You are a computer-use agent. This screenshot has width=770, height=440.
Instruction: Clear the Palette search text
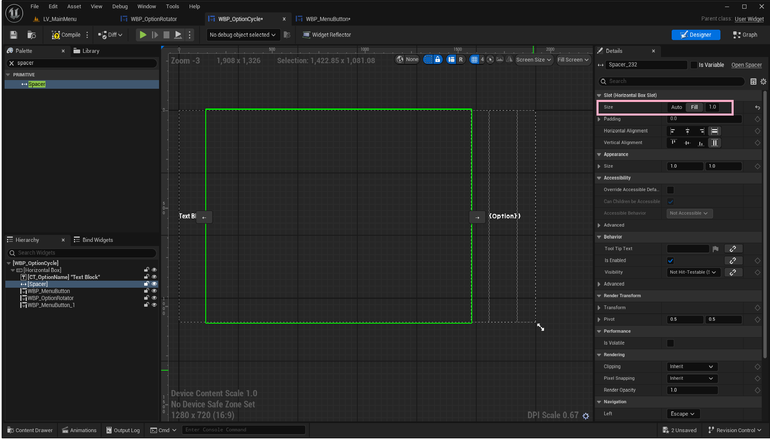(12, 63)
